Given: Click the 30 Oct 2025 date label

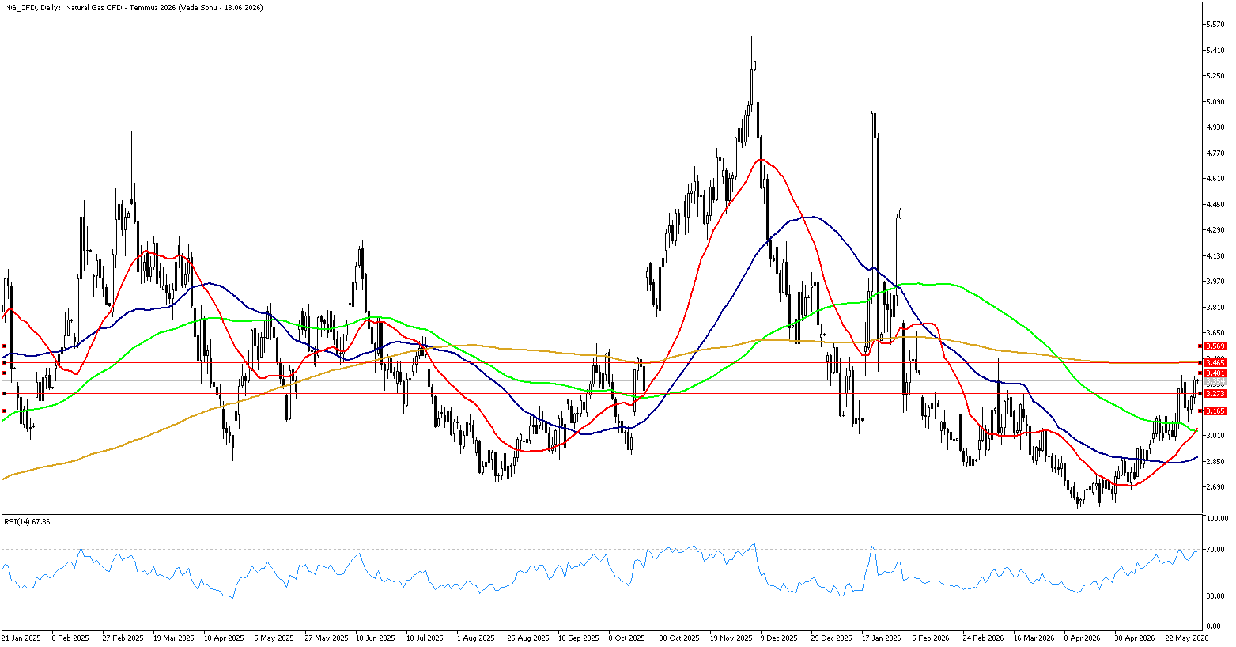Looking at the screenshot, I should point(680,638).
